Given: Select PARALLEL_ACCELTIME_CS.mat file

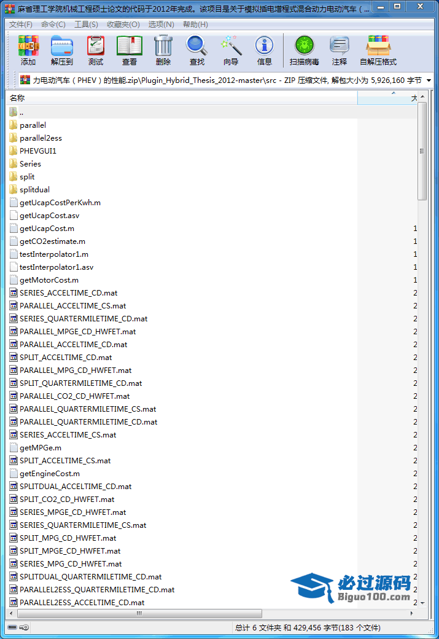Looking at the screenshot, I should pyautogui.click(x=73, y=305).
